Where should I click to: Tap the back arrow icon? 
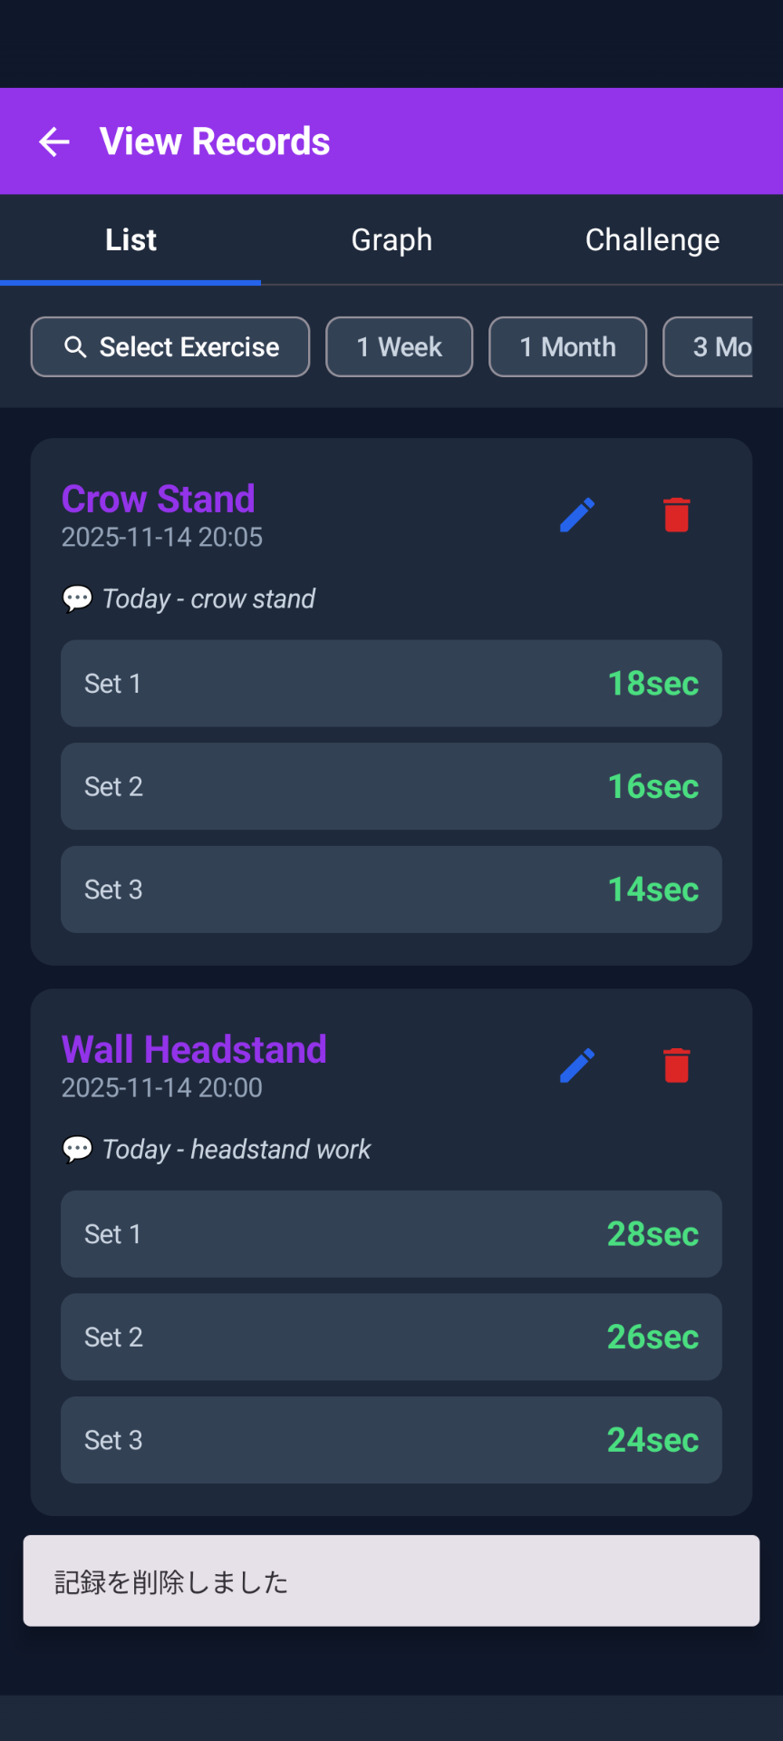pos(54,141)
